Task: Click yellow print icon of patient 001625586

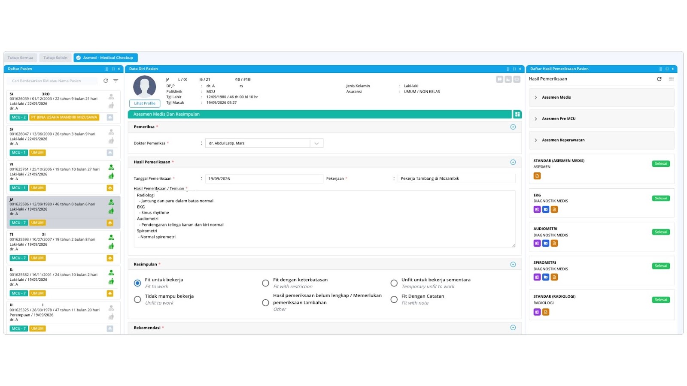Action: [110, 223]
